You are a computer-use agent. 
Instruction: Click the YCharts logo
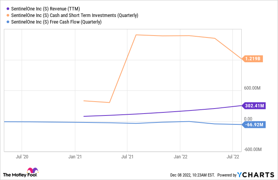(256, 175)
